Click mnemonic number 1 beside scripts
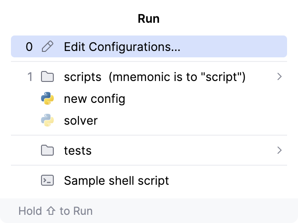Screen dimensions: 298x223 click(30, 77)
